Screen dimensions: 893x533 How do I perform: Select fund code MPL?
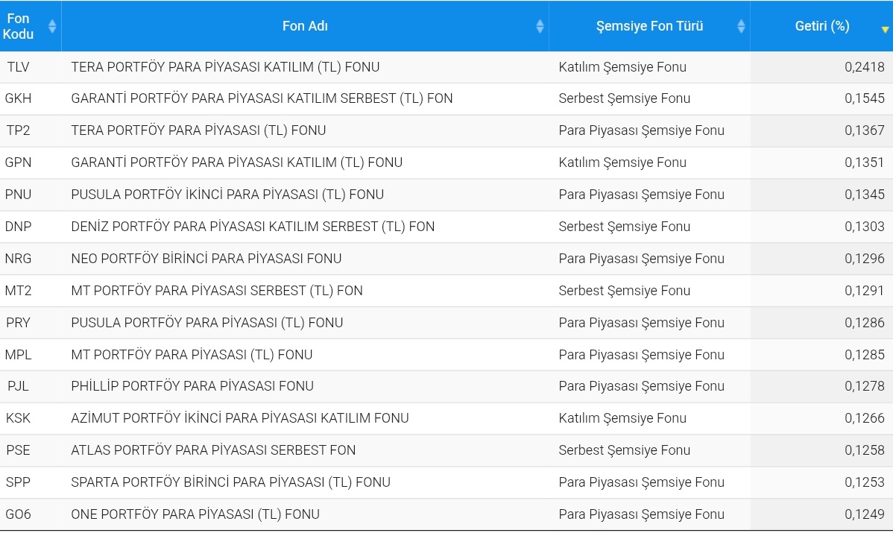click(x=18, y=355)
